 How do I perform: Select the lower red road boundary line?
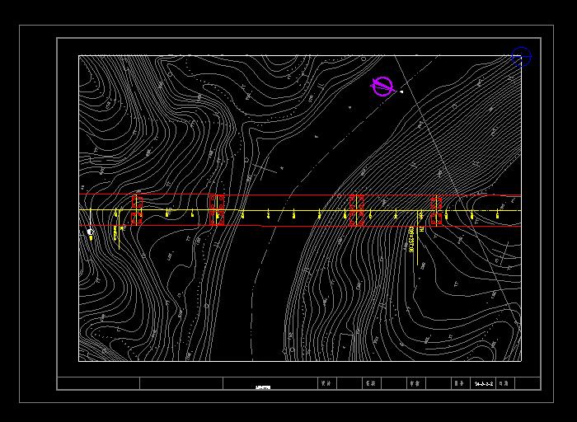pos(313,226)
